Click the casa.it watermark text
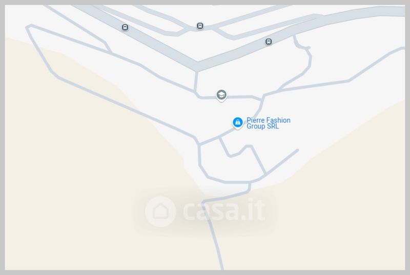Screen dimensions: 410x275 pos(224,210)
